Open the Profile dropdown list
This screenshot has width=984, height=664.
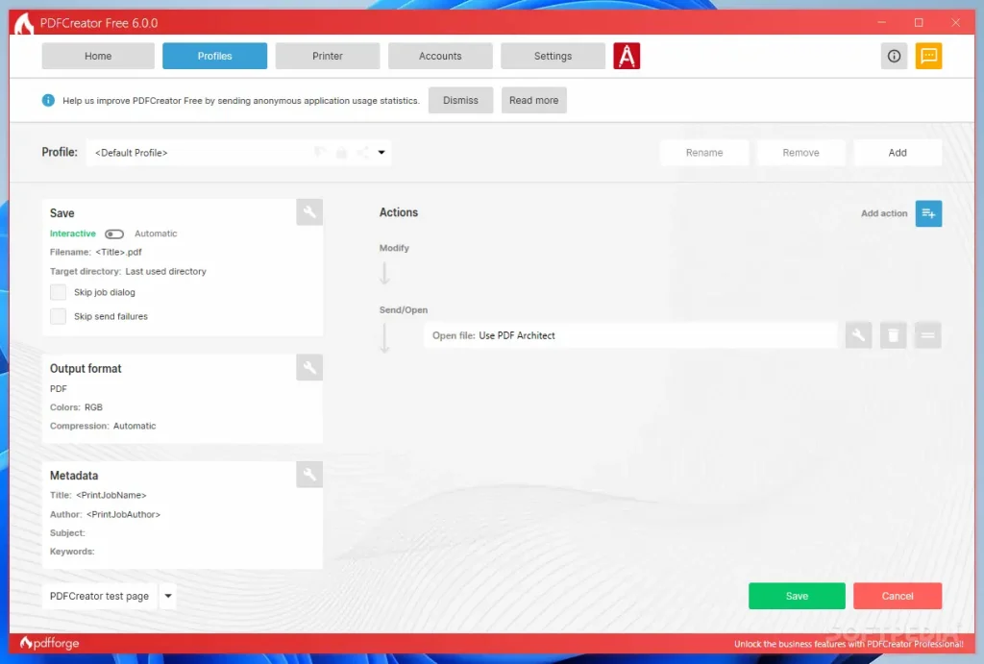tap(238, 153)
